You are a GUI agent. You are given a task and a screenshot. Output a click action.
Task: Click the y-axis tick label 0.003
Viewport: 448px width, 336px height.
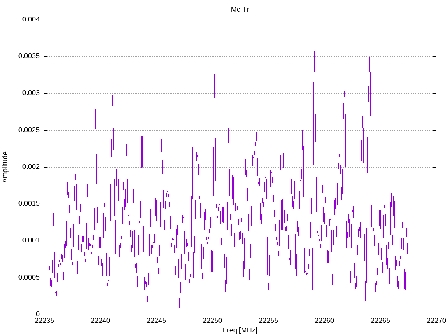[x=31, y=93]
